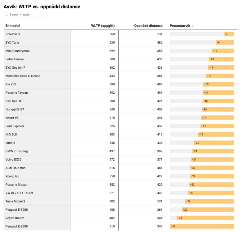Viewport: 241px width, 232px height.
Task: Click the chart title Avvik: WLTP heading
Action: coord(42,7)
